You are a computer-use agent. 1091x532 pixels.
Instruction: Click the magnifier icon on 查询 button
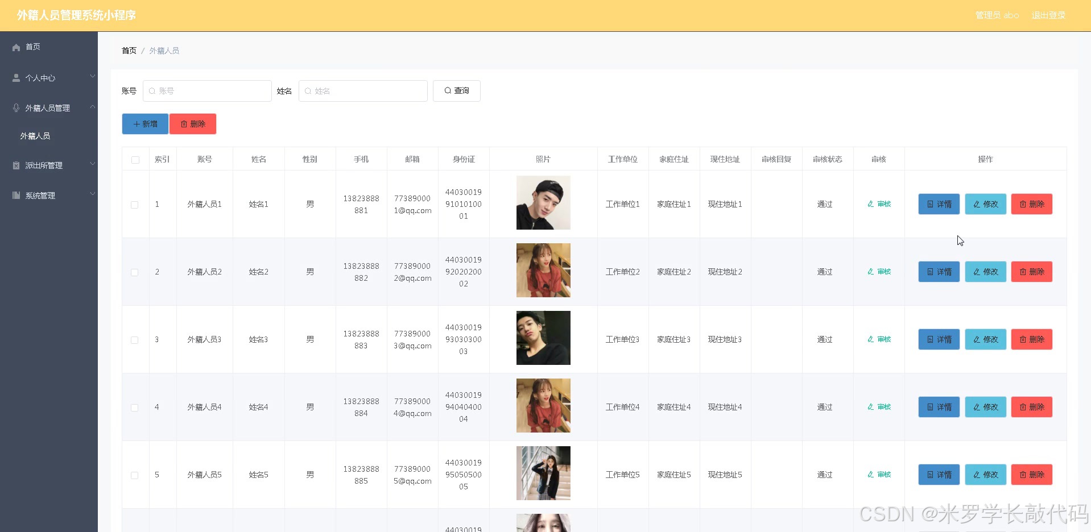[x=448, y=91]
